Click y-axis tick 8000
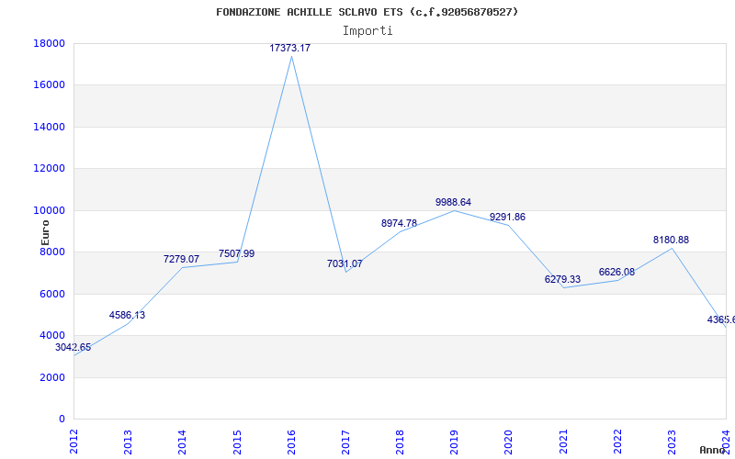 51,252
